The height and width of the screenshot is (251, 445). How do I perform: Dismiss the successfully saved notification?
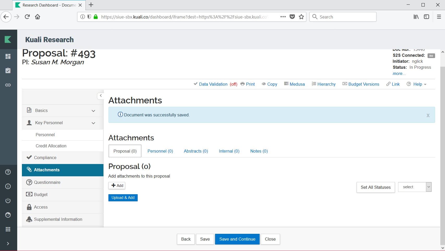coord(428,115)
